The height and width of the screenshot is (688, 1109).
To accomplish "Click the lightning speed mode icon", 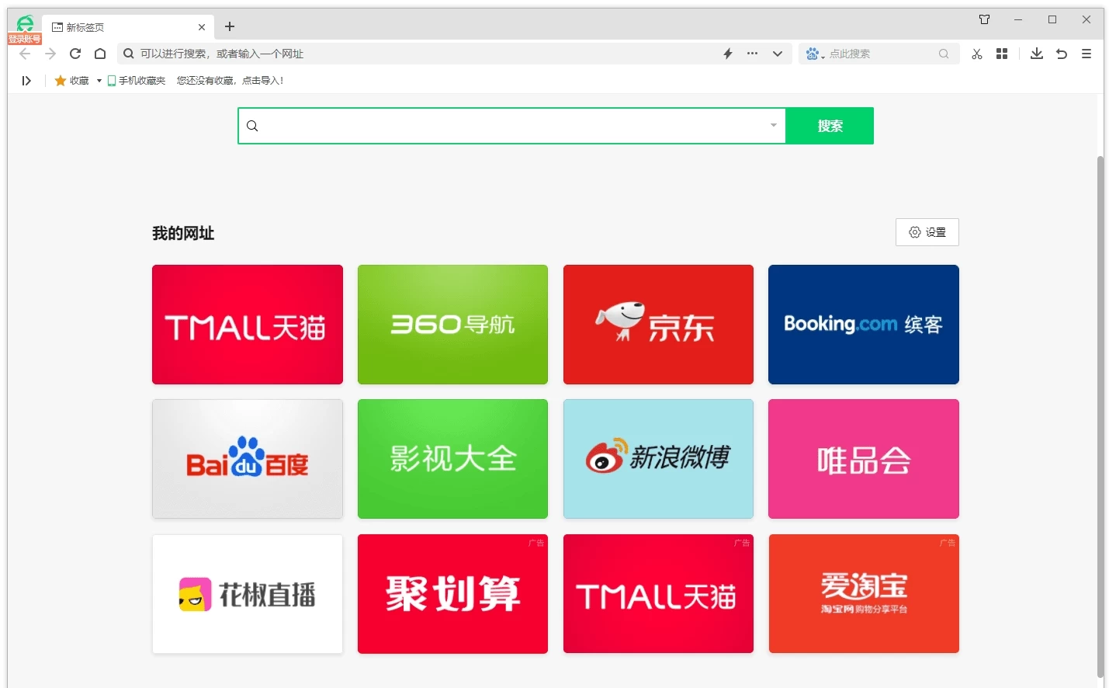I will coord(728,54).
